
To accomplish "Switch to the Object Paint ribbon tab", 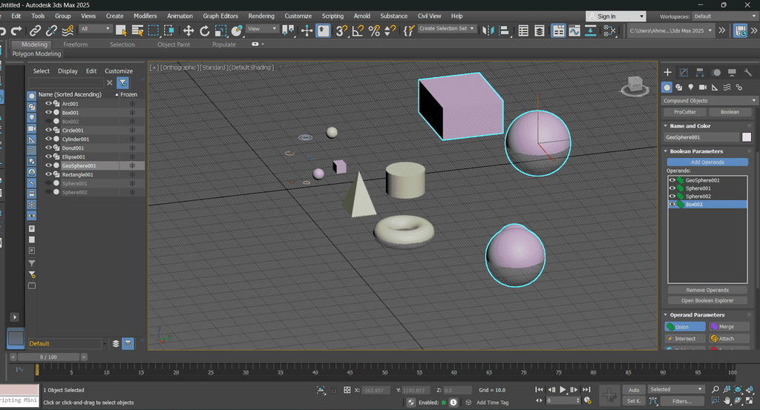I will [x=174, y=44].
